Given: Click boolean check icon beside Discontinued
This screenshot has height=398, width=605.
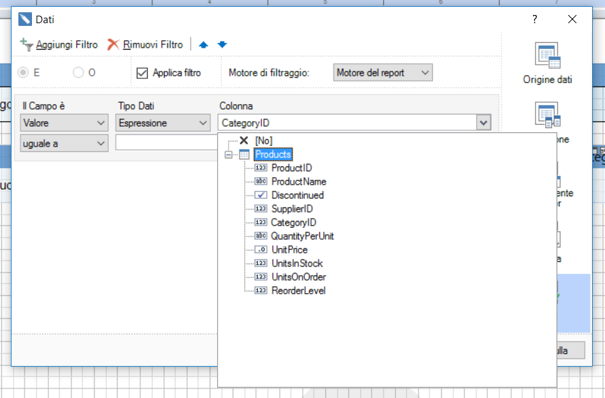Looking at the screenshot, I should [261, 195].
